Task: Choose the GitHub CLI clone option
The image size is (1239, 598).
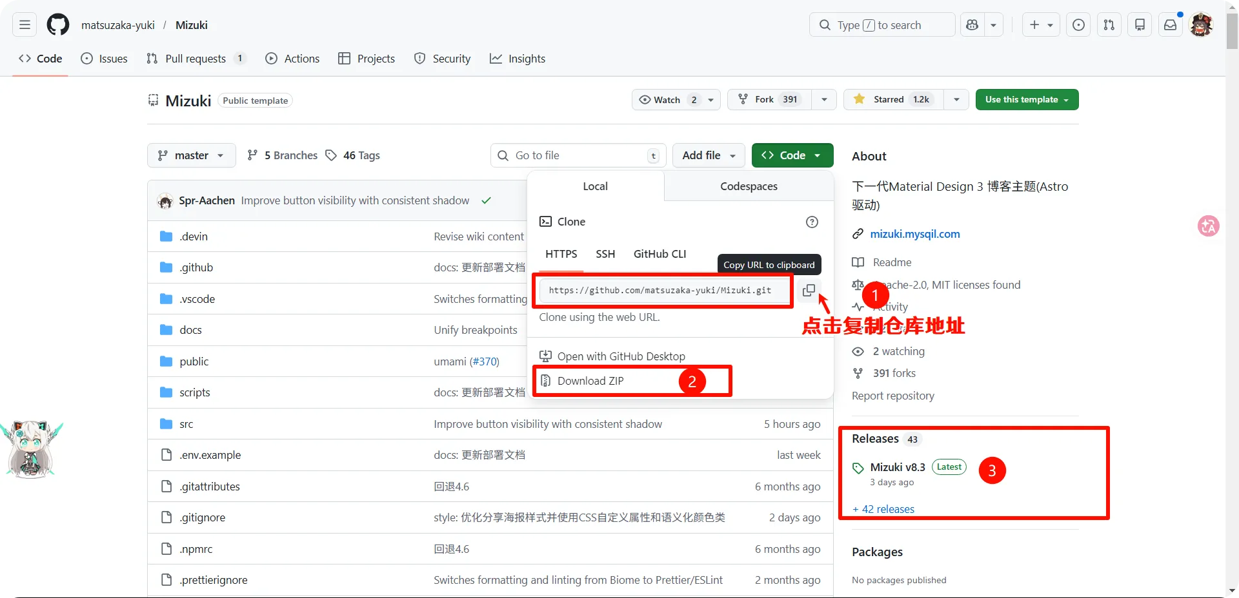Action: (x=660, y=254)
